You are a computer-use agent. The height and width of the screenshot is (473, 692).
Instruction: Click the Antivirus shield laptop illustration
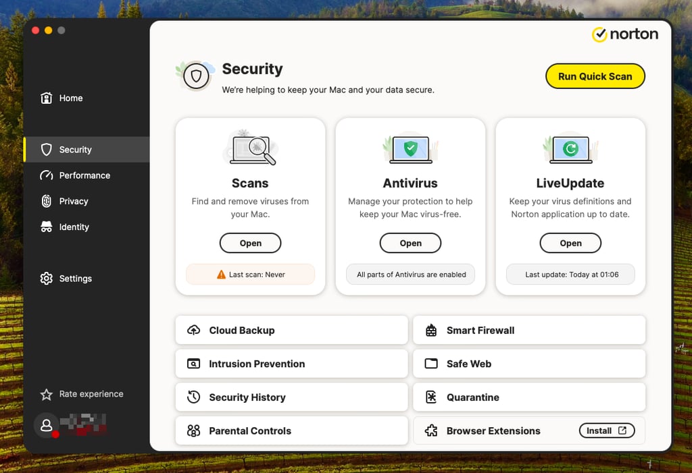[x=410, y=148]
